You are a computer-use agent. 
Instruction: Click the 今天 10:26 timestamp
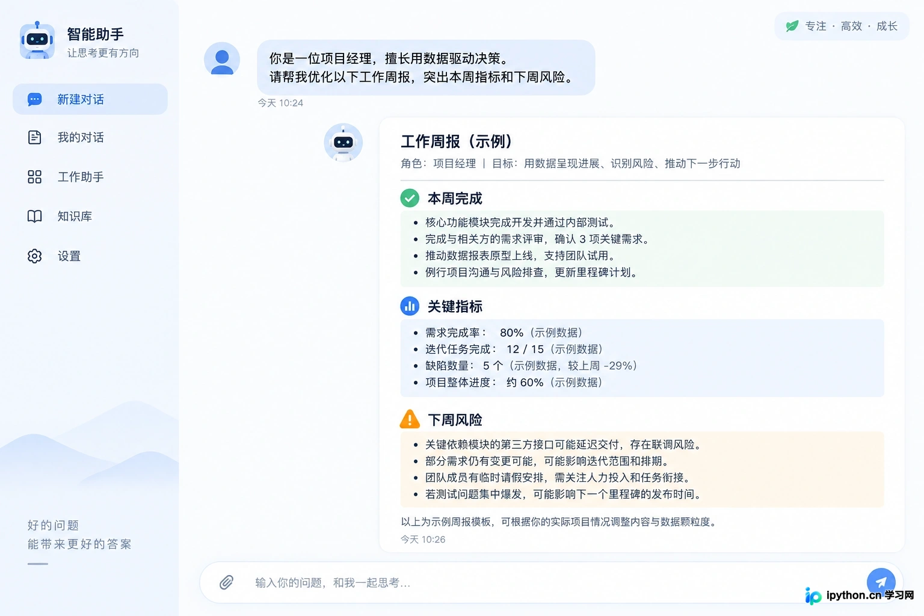[x=423, y=540]
